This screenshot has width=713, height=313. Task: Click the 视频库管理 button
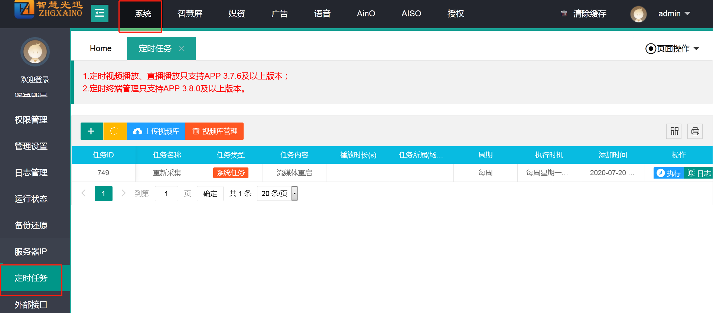215,131
